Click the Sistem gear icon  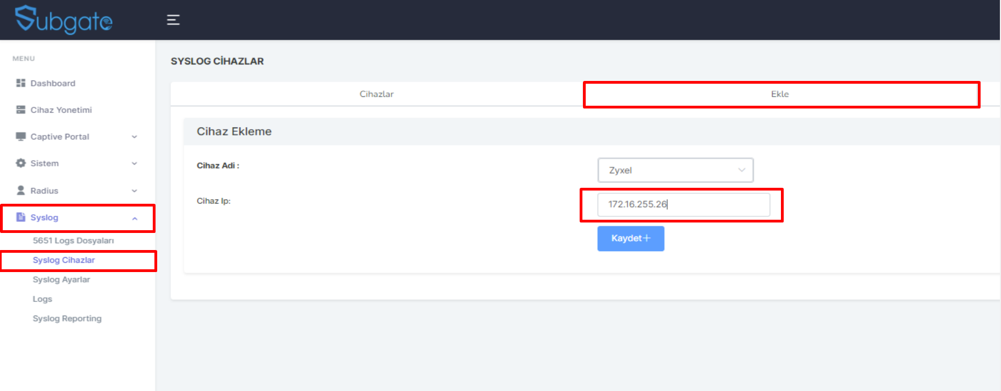(21, 163)
